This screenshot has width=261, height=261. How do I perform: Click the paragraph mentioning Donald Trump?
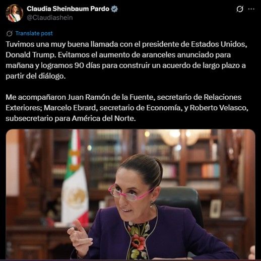(126, 60)
